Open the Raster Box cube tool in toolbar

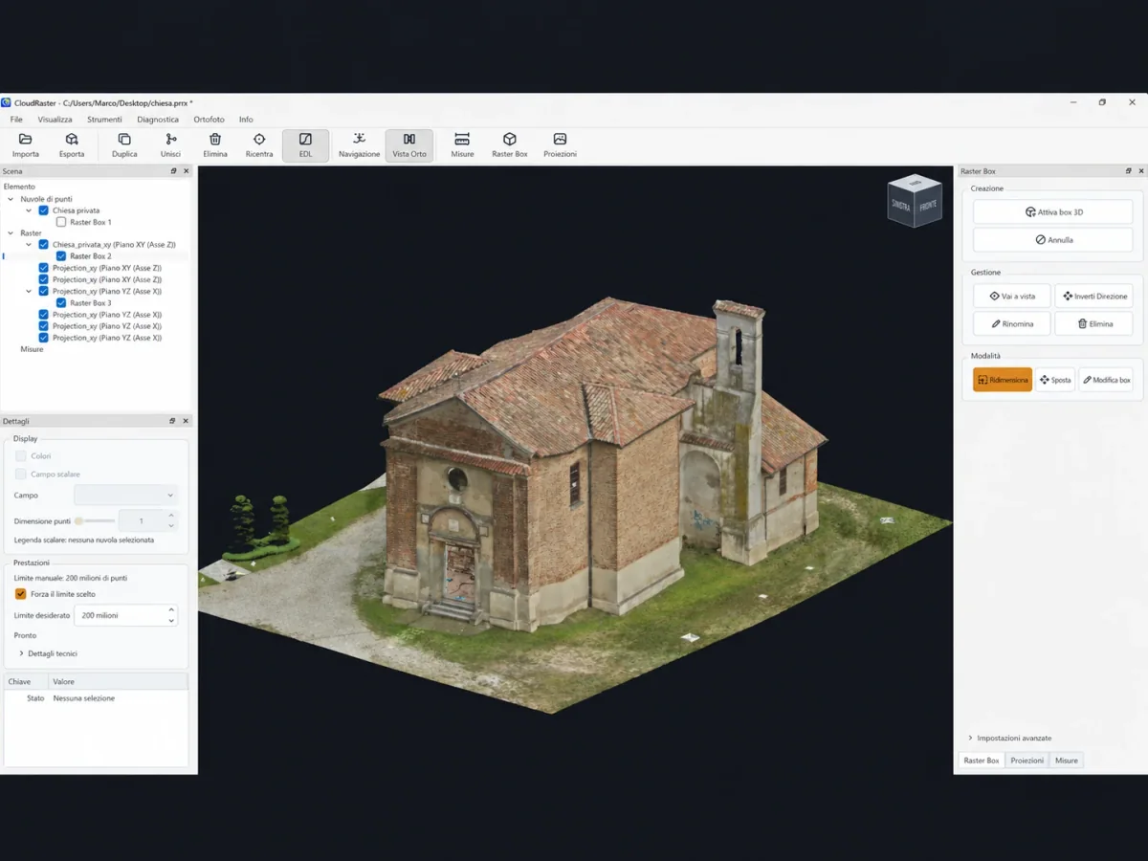tap(510, 145)
